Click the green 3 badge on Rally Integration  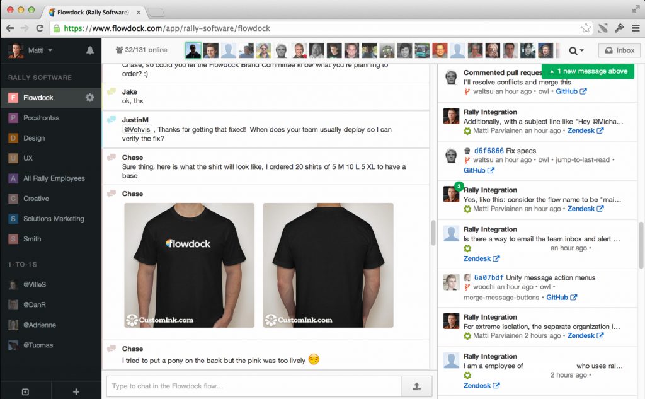click(459, 186)
